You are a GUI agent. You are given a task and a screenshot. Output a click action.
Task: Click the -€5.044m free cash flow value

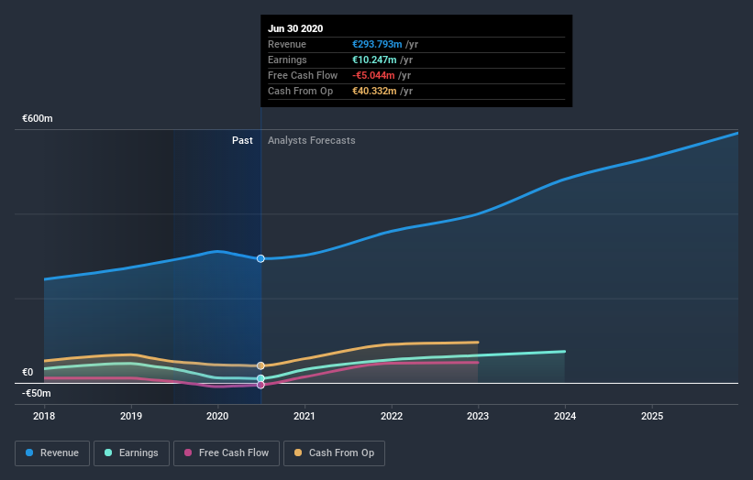[373, 75]
